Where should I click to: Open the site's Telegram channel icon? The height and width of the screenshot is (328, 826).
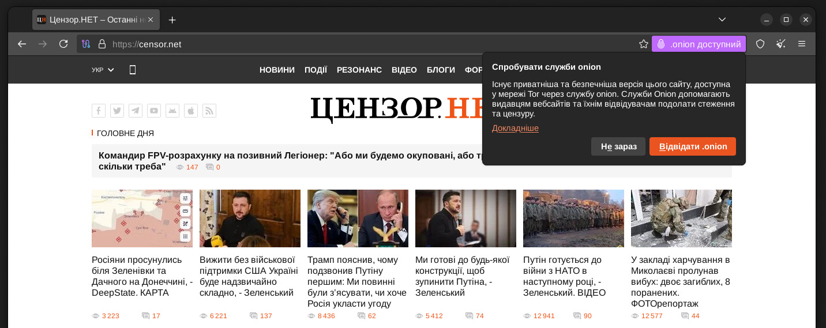136,111
